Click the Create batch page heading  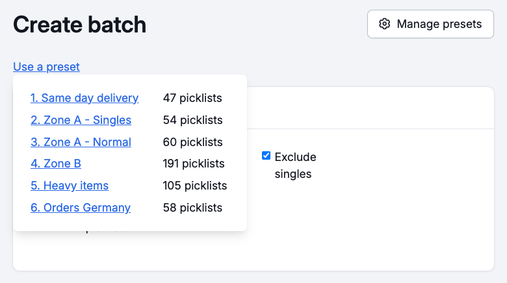(x=79, y=25)
